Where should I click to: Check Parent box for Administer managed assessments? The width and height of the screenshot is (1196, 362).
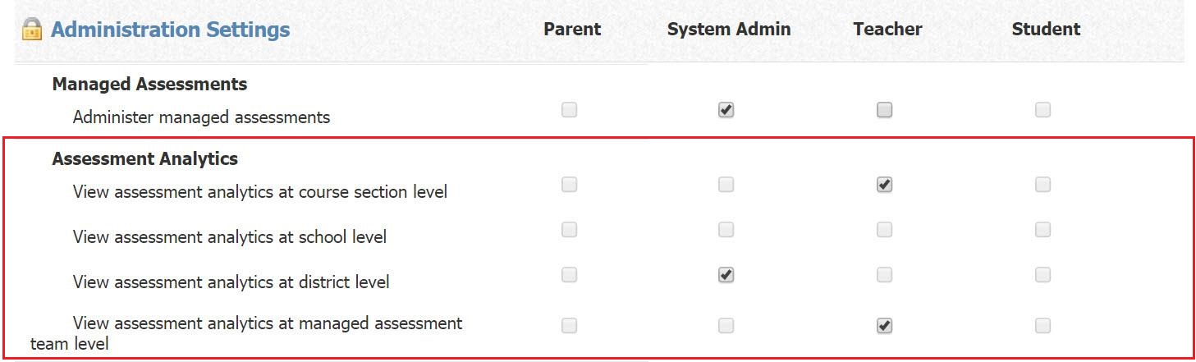569,110
